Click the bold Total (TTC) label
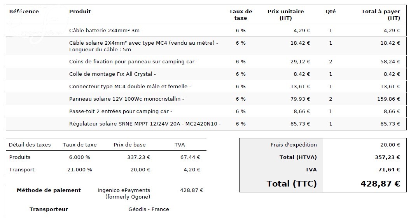This screenshot has width=418, height=218. pyautogui.click(x=291, y=183)
